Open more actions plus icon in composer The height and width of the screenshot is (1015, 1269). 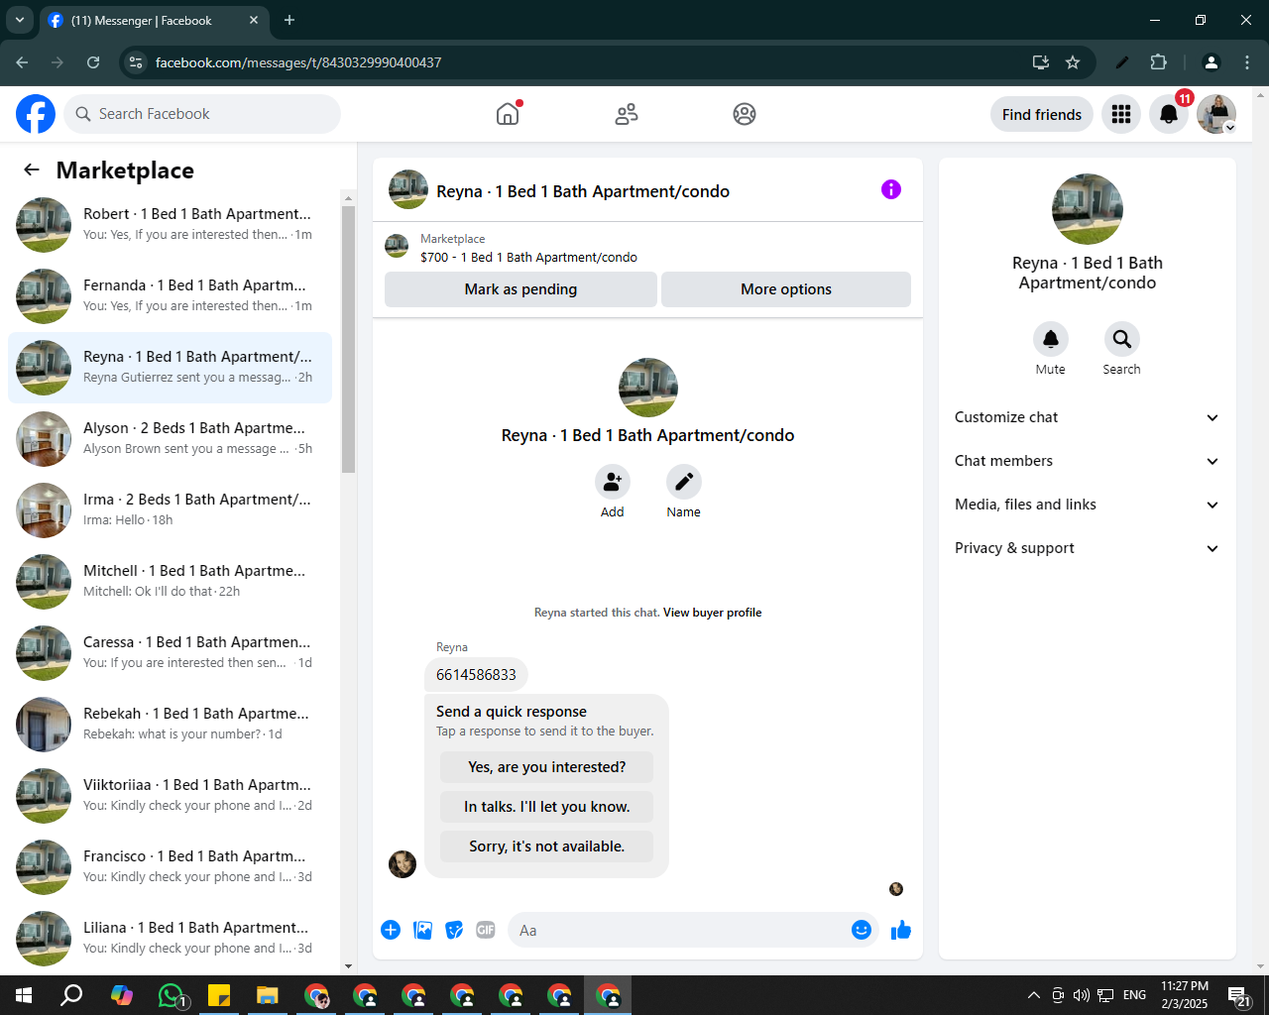coord(391,930)
